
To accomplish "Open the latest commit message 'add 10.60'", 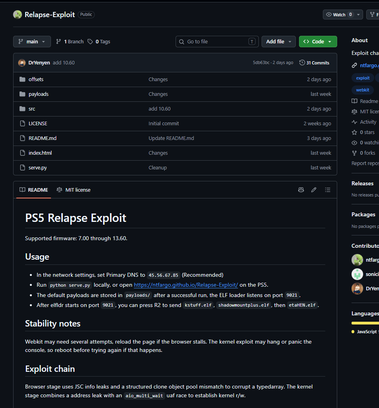I will point(64,63).
